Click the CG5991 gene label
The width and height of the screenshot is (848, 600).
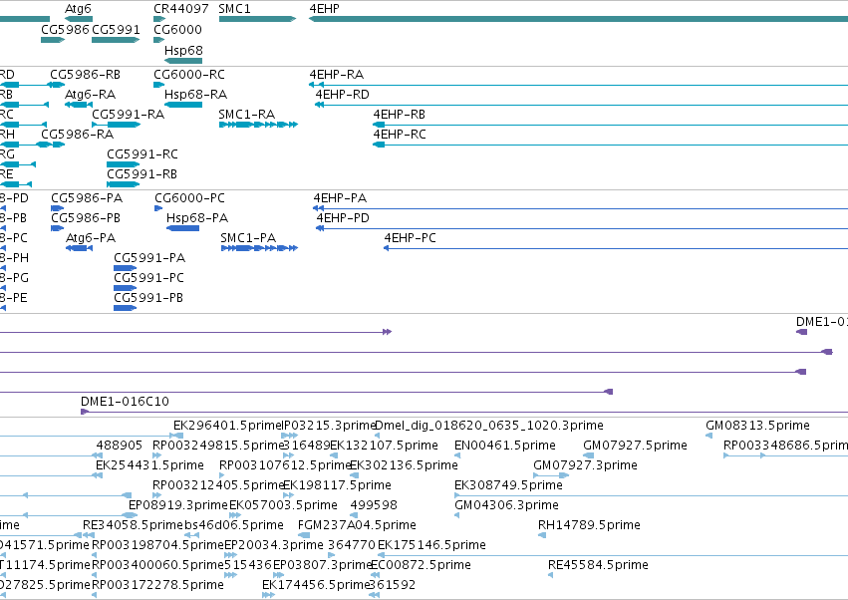tap(116, 29)
